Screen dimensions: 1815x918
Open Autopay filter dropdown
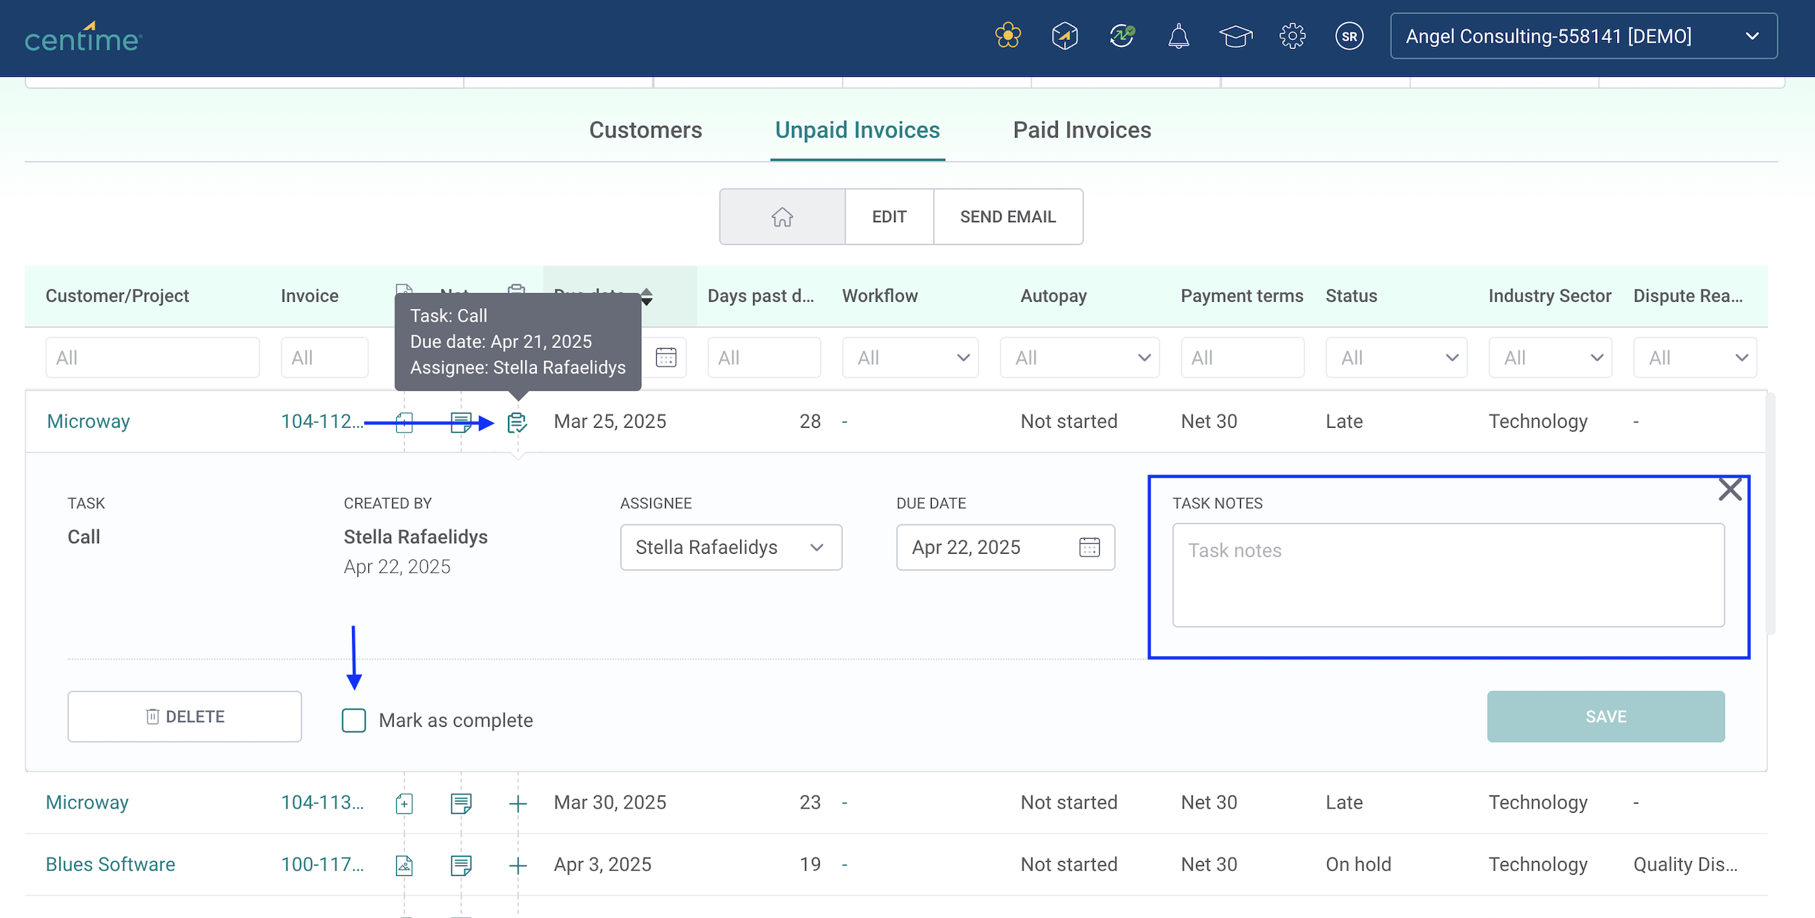(1079, 357)
